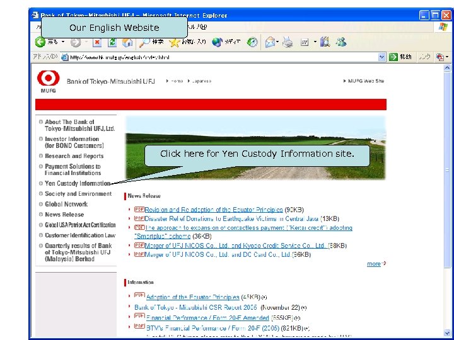Open the Research books icon

325,43
